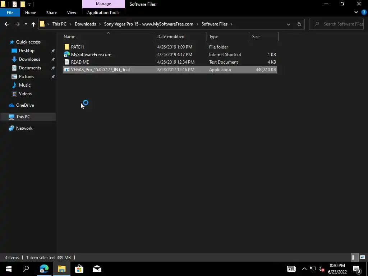Expand chevron after This PC breadcrumb
Screen dimensions: 368x276
coord(71,24)
